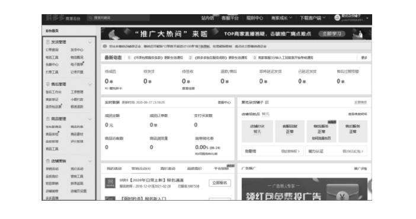This screenshot has height=219, width=416.
Task: Click the 店铺DSR status card
Action: (257, 131)
